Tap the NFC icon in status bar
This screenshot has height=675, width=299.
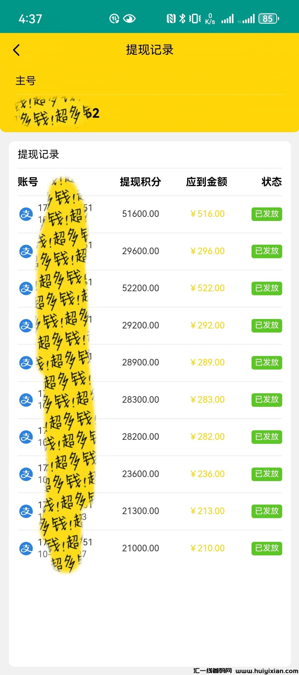click(x=171, y=19)
